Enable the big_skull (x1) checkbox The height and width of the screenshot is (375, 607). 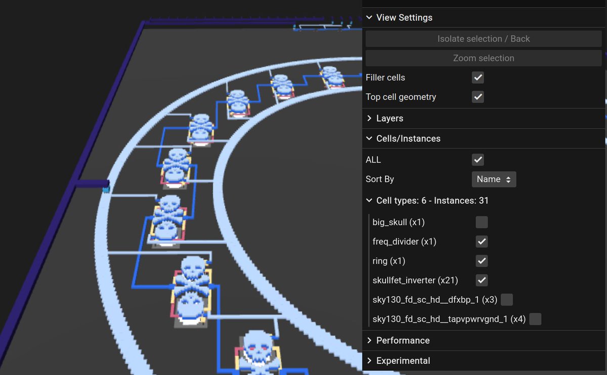(x=482, y=222)
